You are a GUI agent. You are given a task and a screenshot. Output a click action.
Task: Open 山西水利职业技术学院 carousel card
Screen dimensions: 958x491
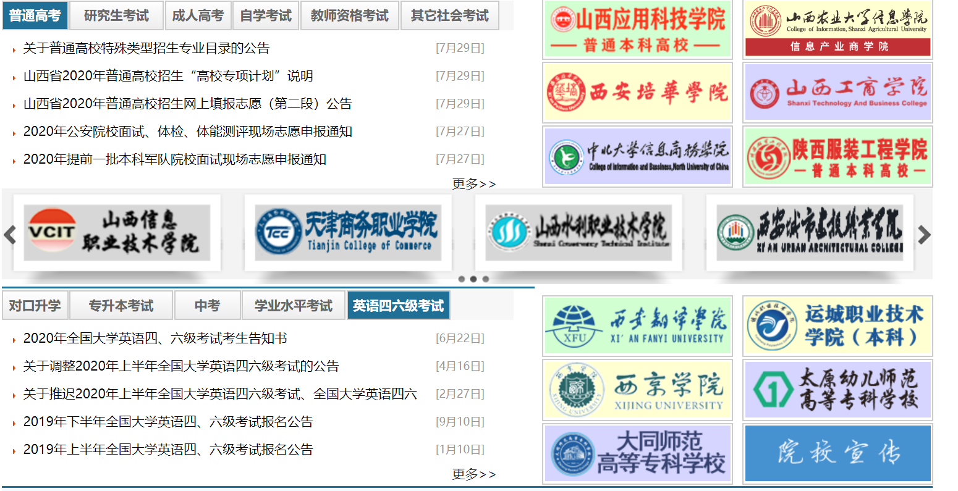pos(579,233)
